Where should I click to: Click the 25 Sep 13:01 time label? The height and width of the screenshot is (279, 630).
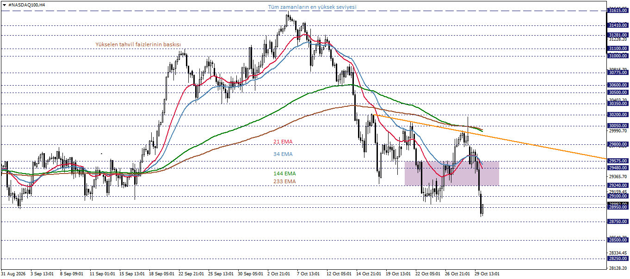coord(221,274)
